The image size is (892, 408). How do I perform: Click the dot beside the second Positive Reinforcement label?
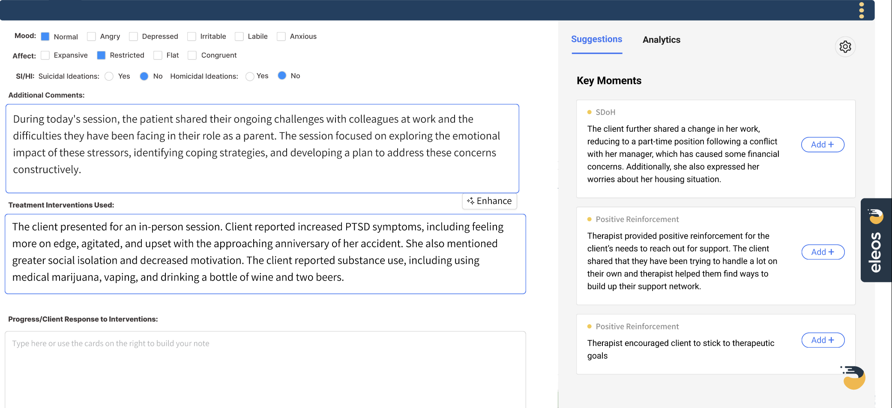coord(589,326)
